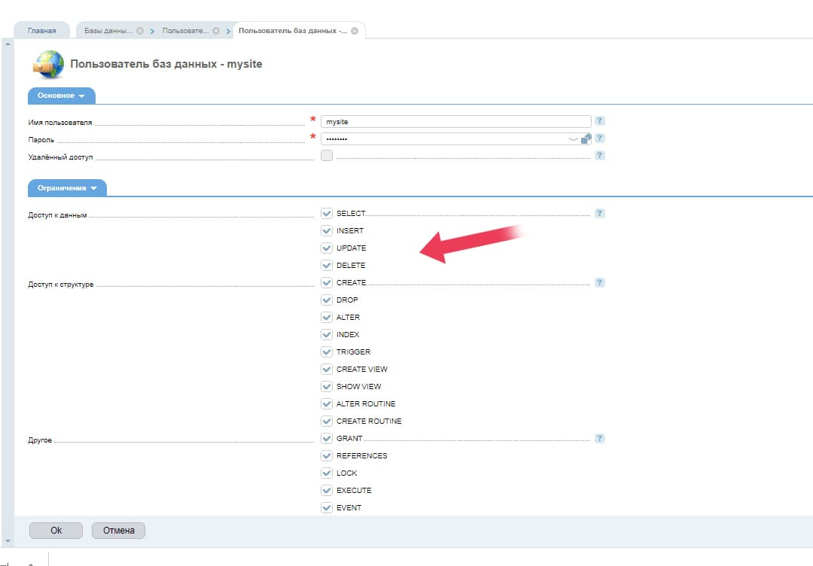Click breadcrumb arrow after Базы данных tab
813x566 pixels.
click(x=152, y=31)
